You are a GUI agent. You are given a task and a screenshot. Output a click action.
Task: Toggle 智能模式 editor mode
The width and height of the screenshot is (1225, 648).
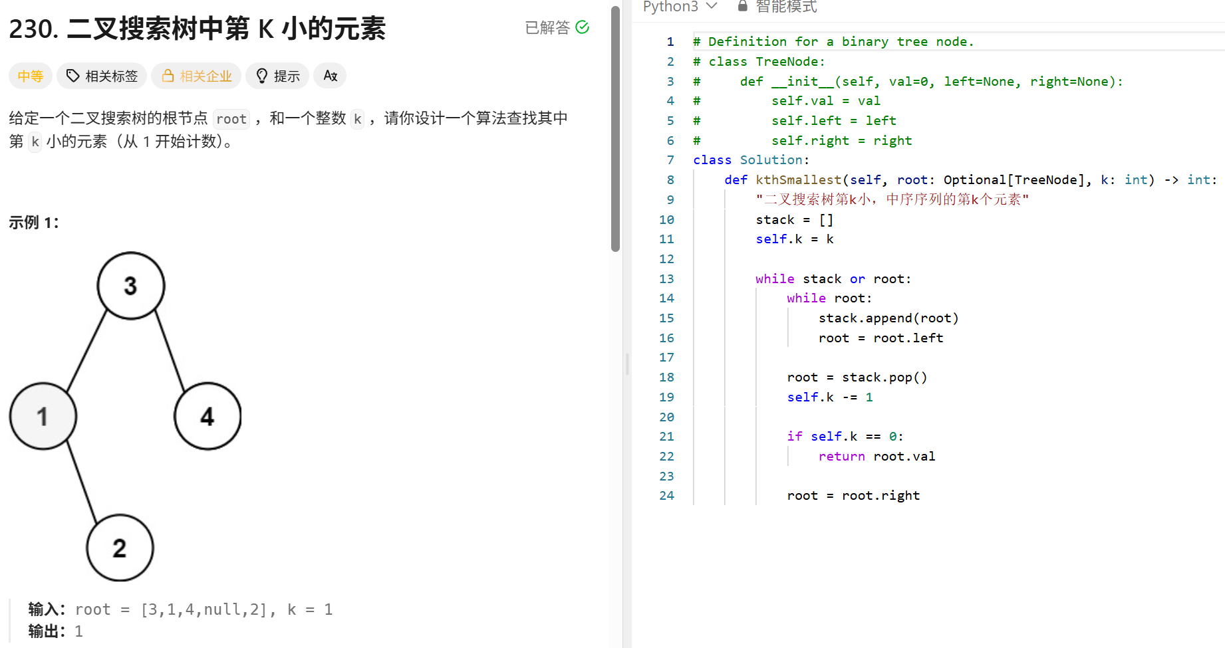(786, 6)
